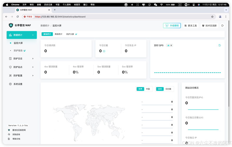Switch to 基础统计 tab

click(47, 34)
